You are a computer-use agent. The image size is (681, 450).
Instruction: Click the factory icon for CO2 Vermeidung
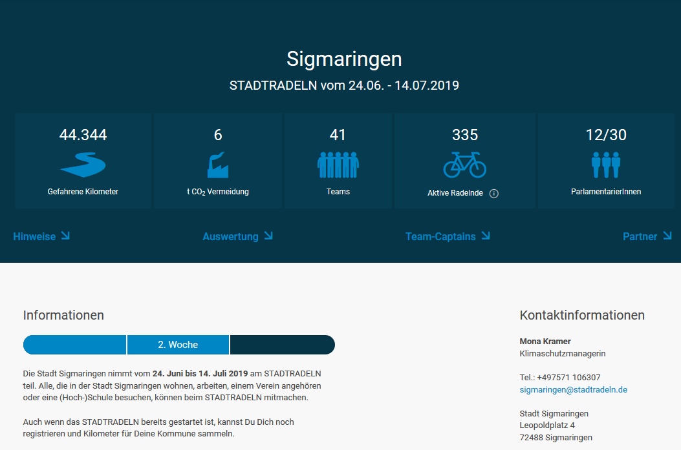pos(218,165)
